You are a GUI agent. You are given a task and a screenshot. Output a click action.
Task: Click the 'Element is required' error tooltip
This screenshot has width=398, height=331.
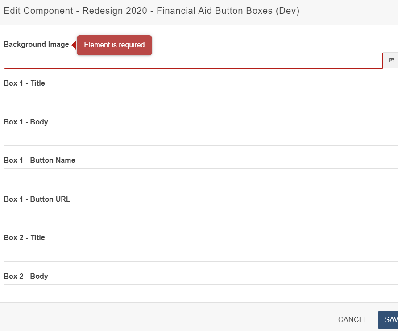click(x=114, y=45)
